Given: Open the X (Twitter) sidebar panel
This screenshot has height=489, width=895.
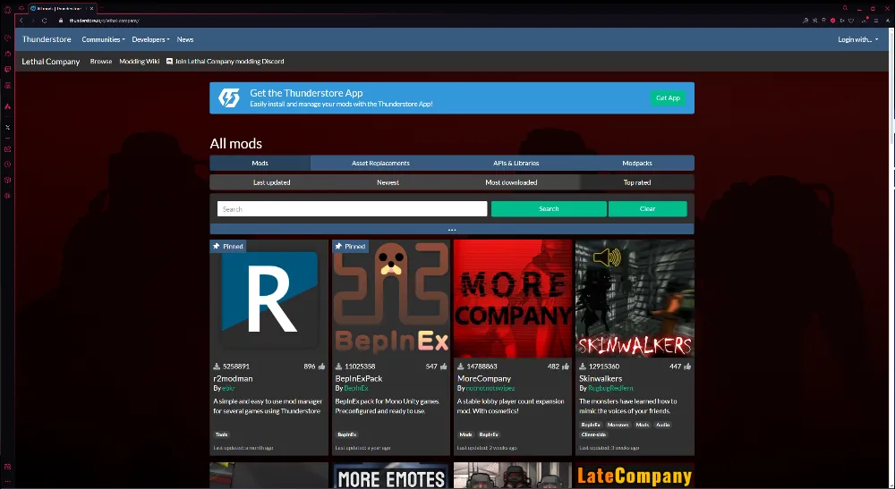Looking at the screenshot, I should 7,127.
